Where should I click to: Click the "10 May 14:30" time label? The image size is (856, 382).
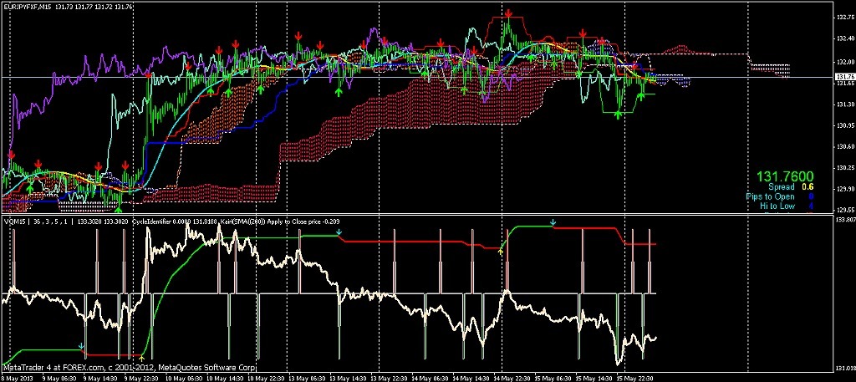coord(224,378)
